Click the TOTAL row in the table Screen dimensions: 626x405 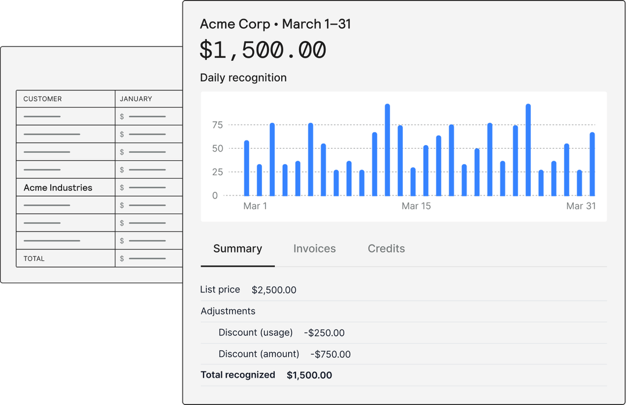(34, 258)
